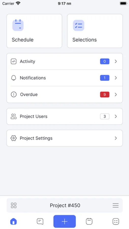Screen dimensions: 129x229
Task: Open the projects grid icon beside Project #450
Action: (x=13, y=205)
